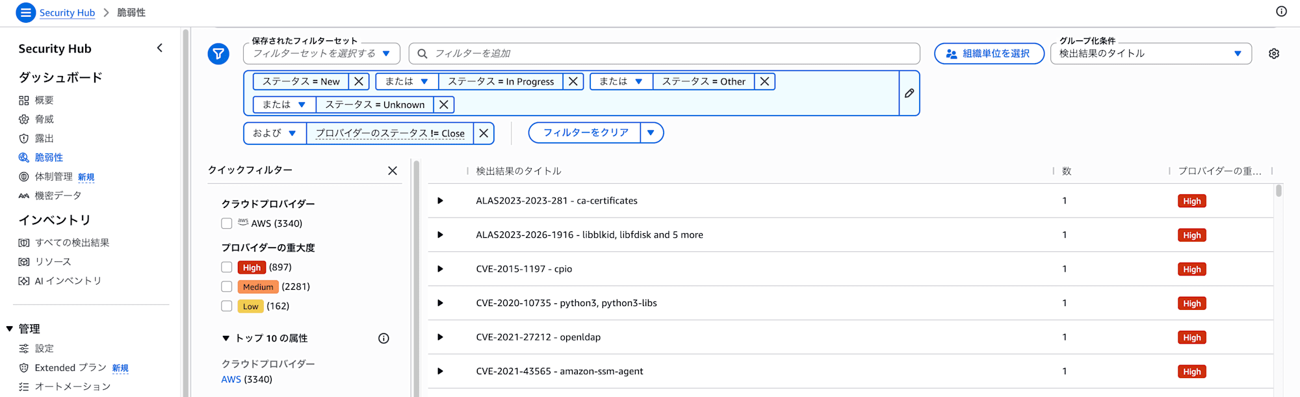Click the blue filter funnel icon
1300x397 pixels.
tap(218, 54)
